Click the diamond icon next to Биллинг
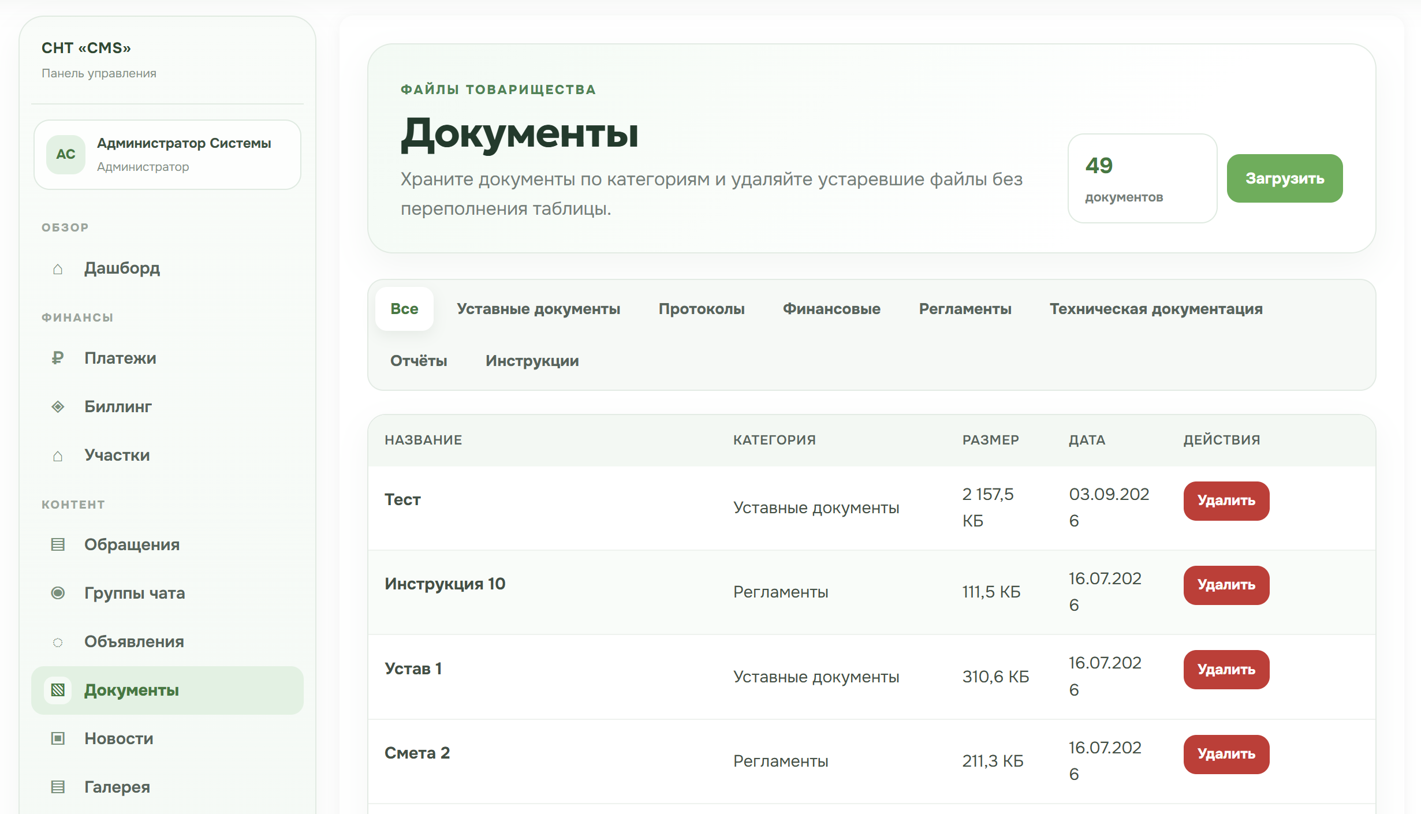Viewport: 1421px width, 814px height. click(58, 407)
